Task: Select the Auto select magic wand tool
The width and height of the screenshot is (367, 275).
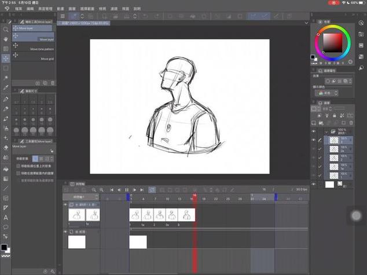Action: pyautogui.click(x=6, y=78)
